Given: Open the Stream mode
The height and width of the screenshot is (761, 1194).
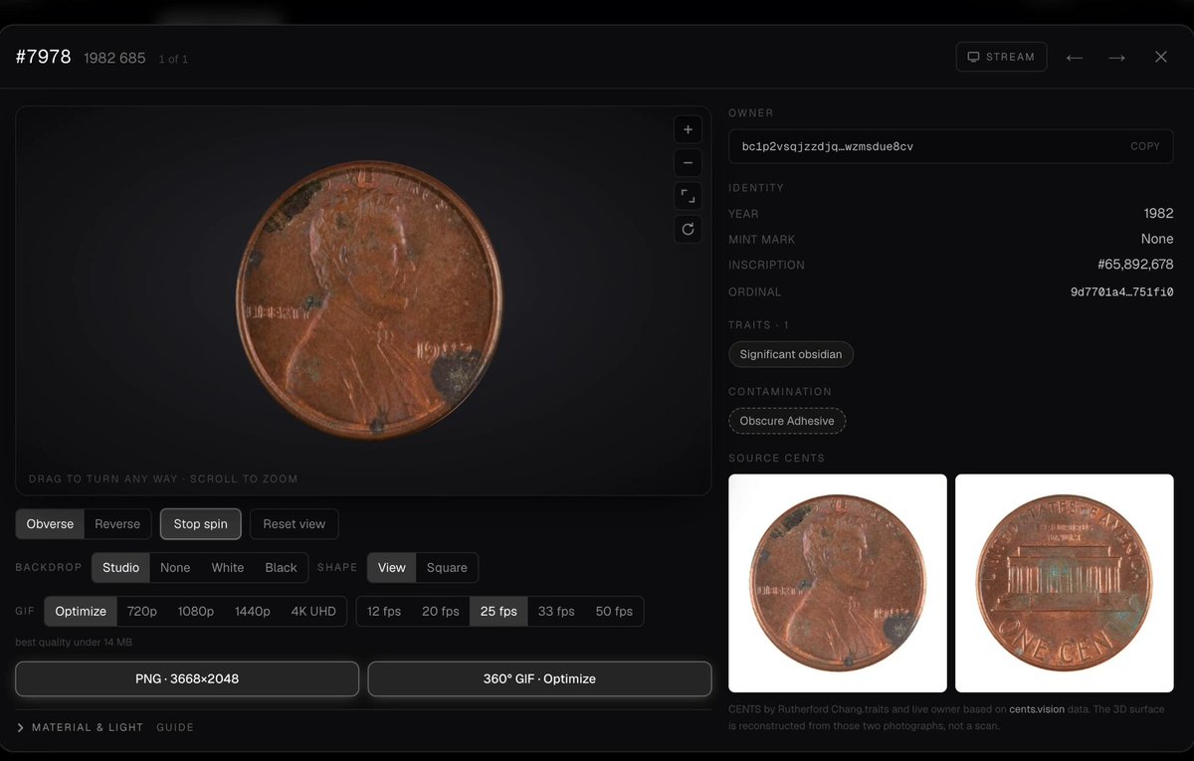Looking at the screenshot, I should [x=1002, y=57].
